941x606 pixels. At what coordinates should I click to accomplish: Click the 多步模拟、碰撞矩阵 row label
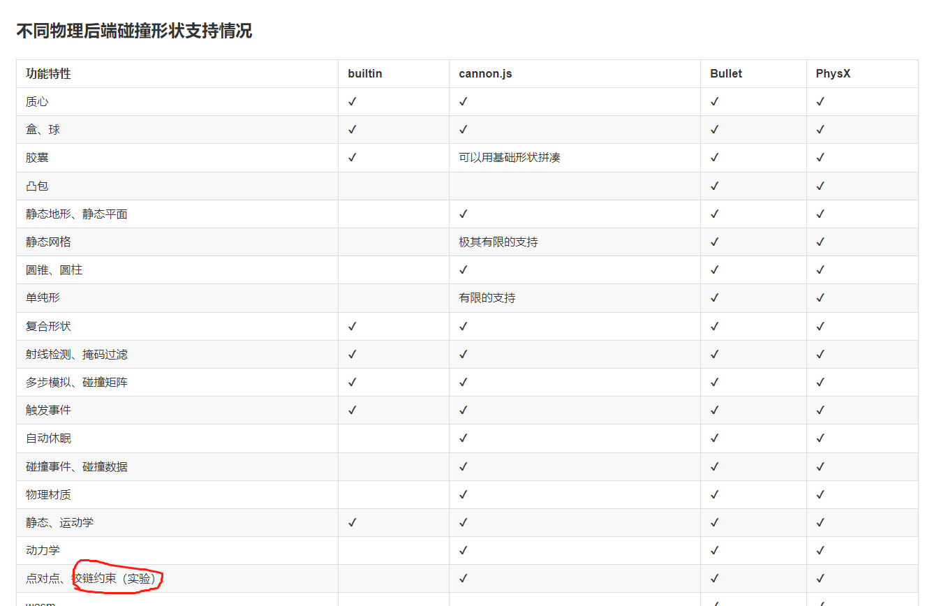[77, 383]
